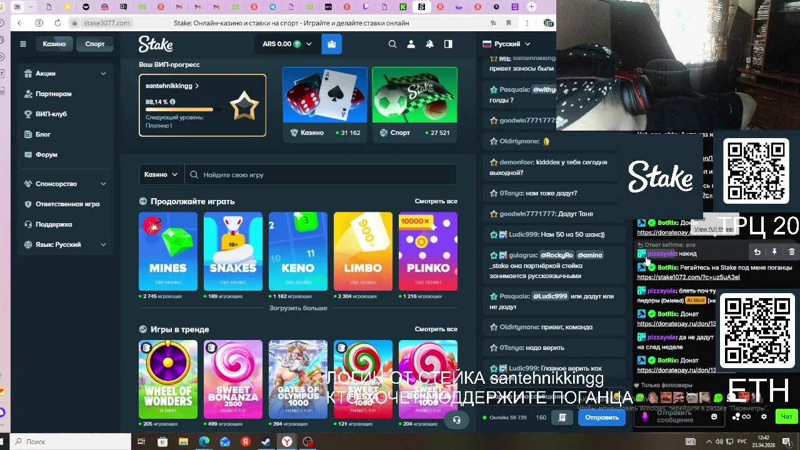The image size is (800, 450).
Task: Open the Русский chat language dropdown
Action: (x=507, y=44)
